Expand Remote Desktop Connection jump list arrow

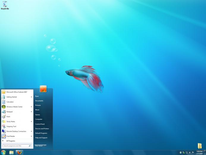32,131
